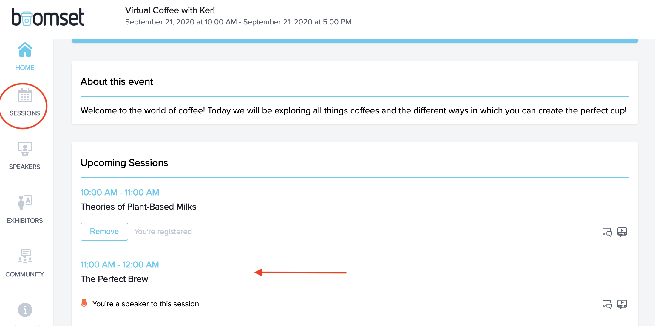This screenshot has height=326, width=655.
Task: Open chat for Theories of Plant-Based Milks
Action: 607,232
